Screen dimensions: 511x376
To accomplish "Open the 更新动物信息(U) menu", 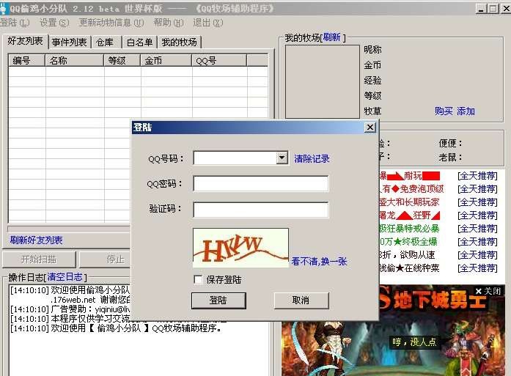I will [111, 23].
